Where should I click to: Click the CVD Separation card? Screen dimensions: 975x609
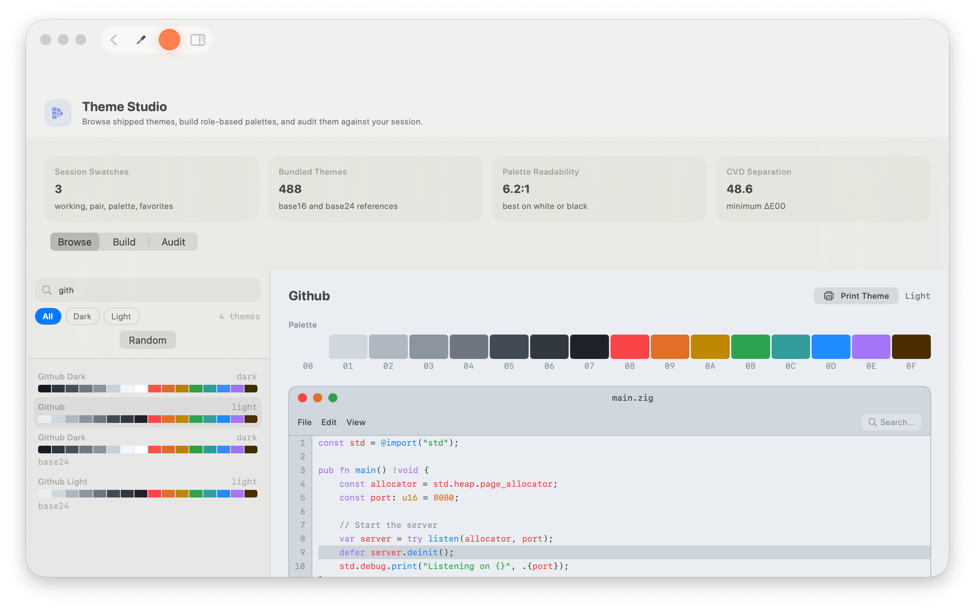tap(823, 189)
